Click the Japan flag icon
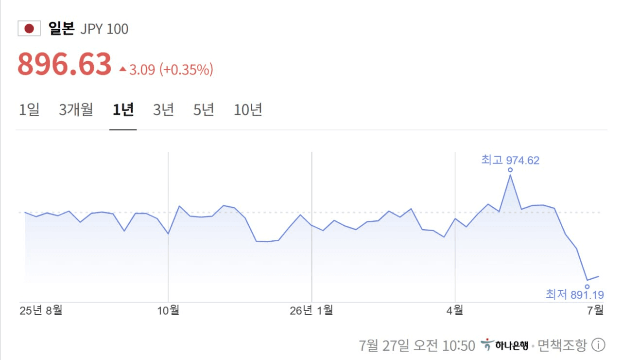Image resolution: width=622 pixels, height=360 pixels. [x=29, y=29]
